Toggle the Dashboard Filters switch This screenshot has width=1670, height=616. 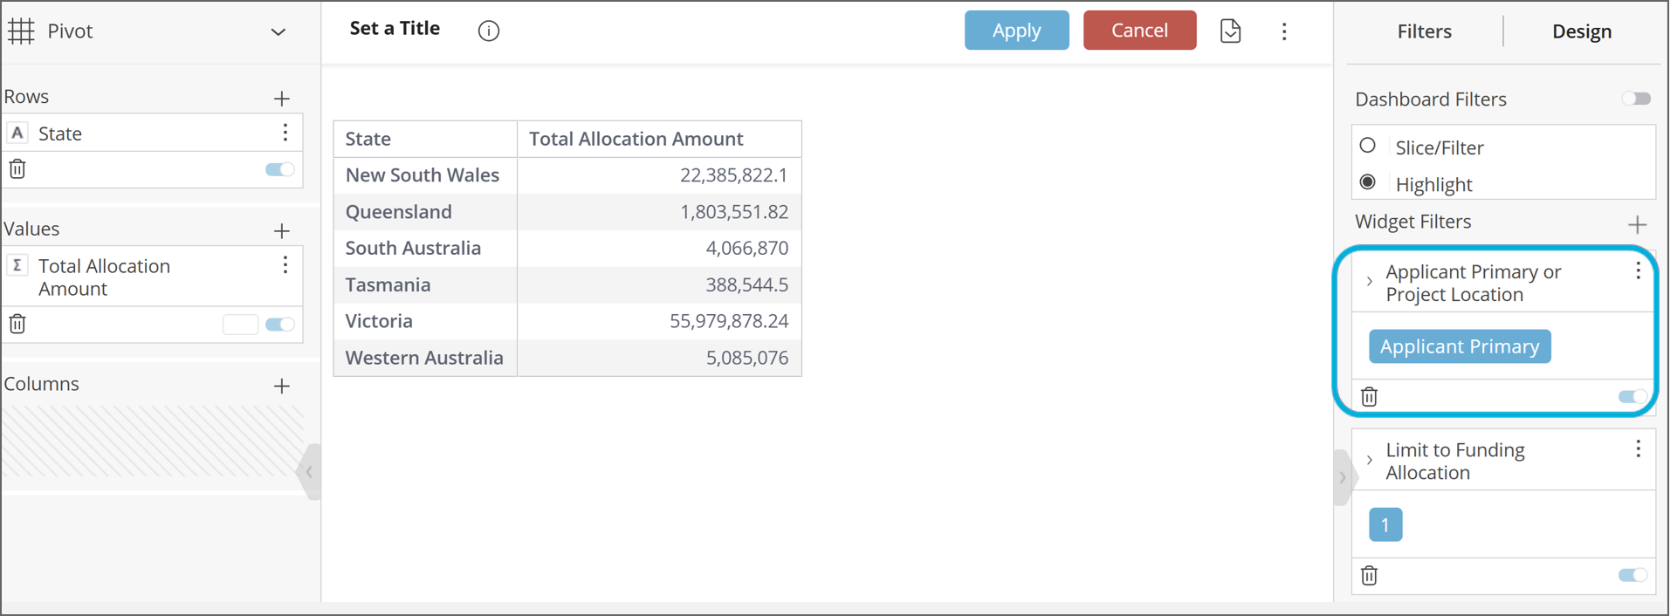coord(1636,99)
